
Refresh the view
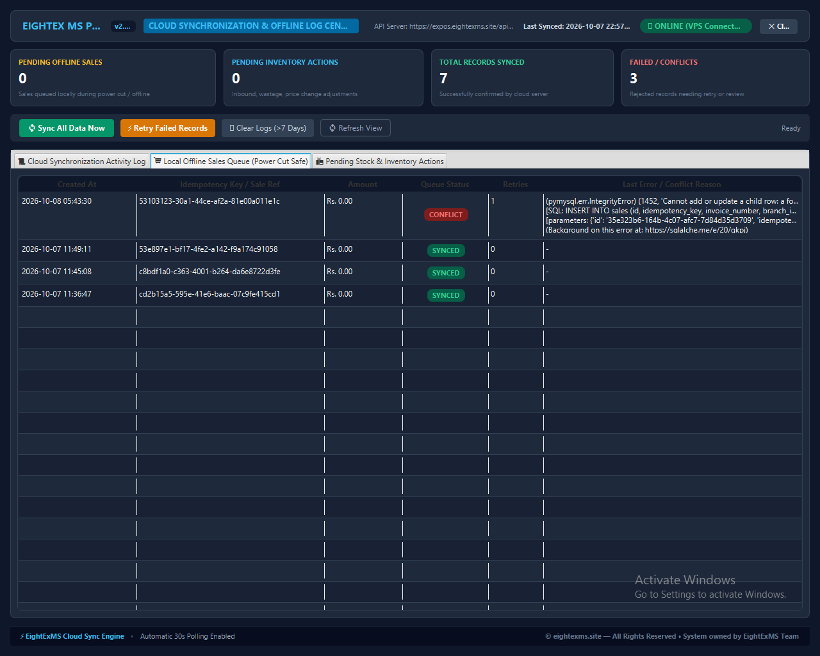coord(356,128)
